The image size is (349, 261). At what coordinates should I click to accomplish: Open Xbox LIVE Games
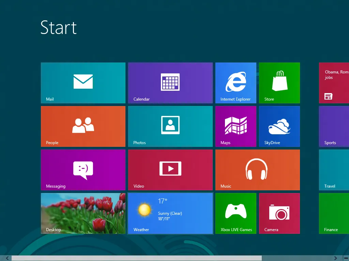(236, 213)
